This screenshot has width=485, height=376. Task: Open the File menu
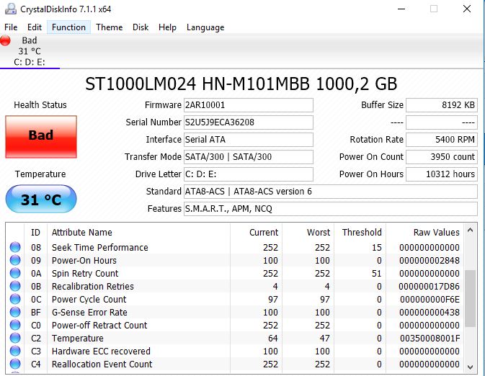[11, 27]
